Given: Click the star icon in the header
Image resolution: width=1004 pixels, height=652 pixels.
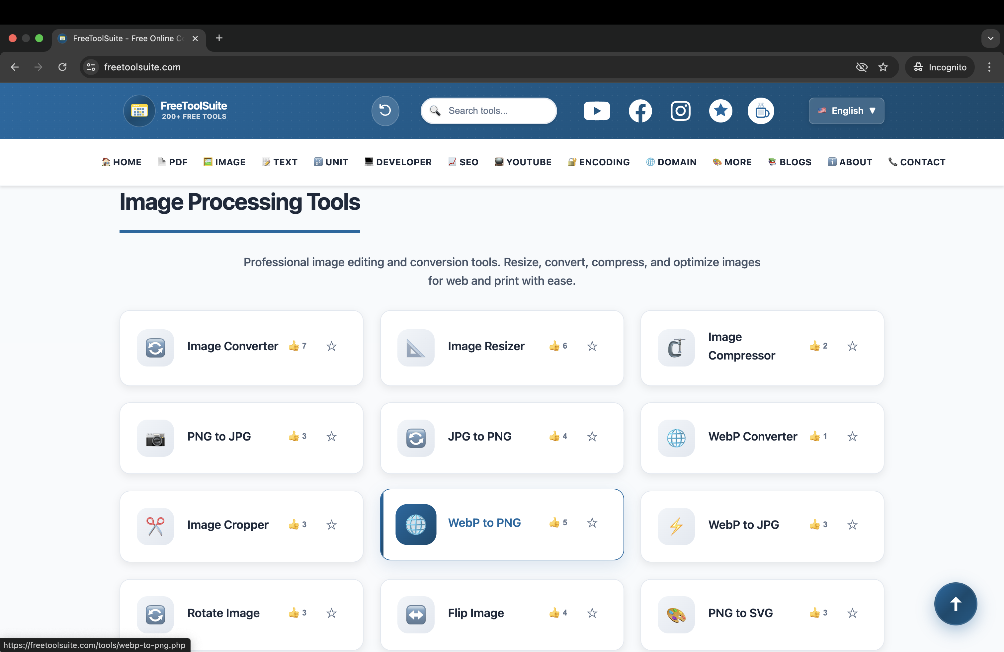Looking at the screenshot, I should click(x=720, y=111).
